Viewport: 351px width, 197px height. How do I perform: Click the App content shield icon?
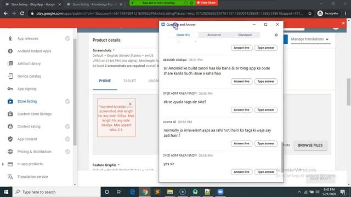[10, 139]
